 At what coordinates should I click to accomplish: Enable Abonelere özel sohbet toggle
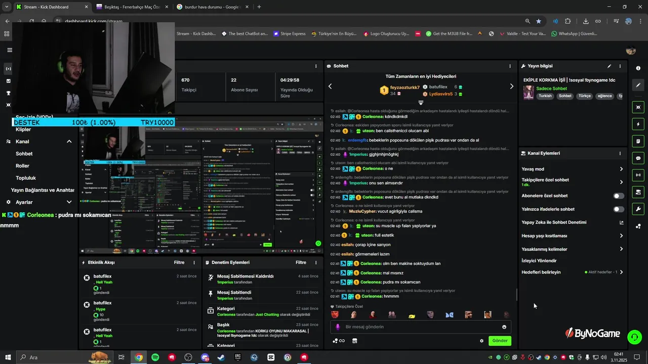click(619, 196)
